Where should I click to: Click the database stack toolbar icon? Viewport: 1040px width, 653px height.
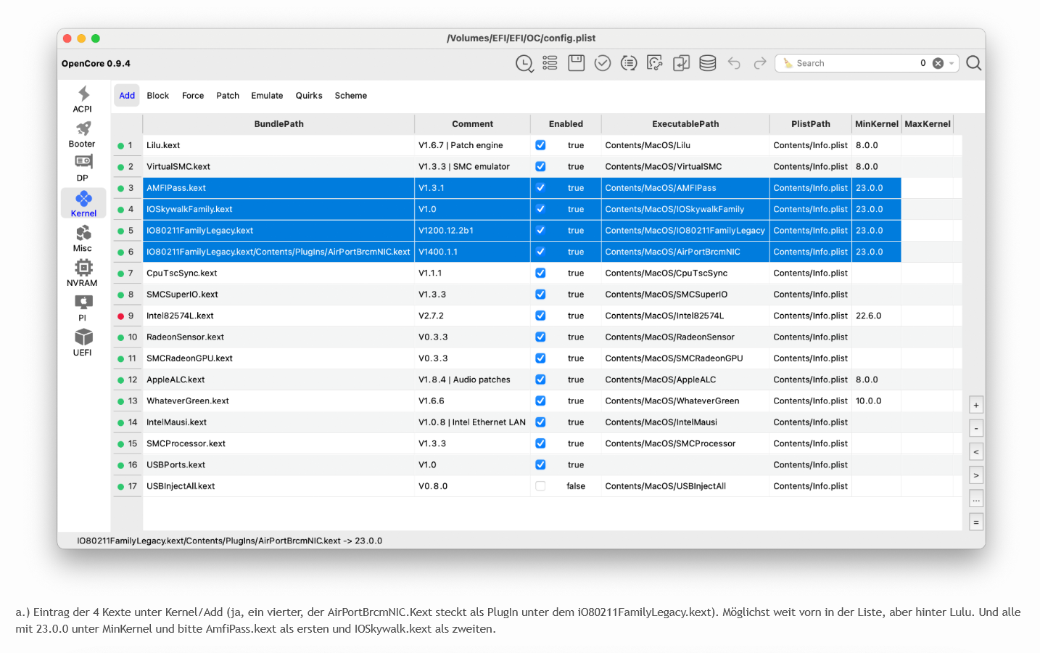(x=707, y=63)
